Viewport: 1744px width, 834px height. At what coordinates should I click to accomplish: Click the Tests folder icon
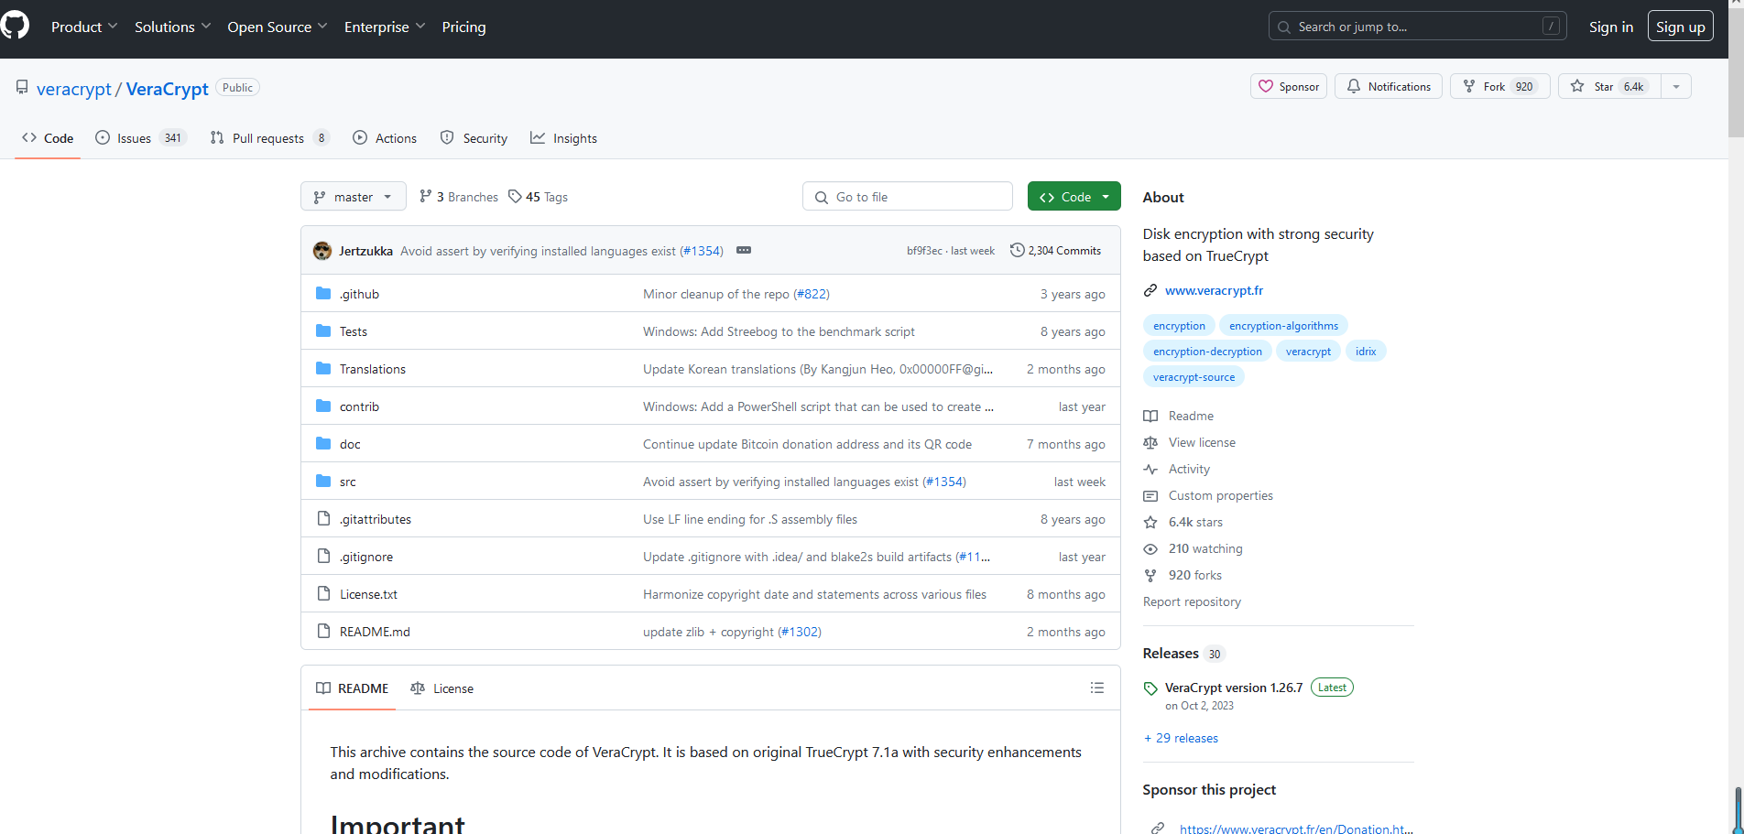[x=323, y=330]
